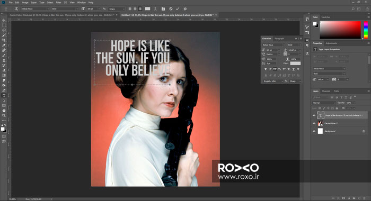Screen dimensions: 371x201
Task: Toggle All Caps in Character panel
Action: point(275,69)
